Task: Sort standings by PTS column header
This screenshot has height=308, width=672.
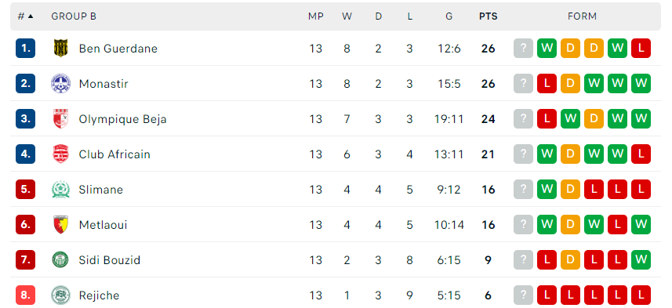Action: [x=489, y=16]
